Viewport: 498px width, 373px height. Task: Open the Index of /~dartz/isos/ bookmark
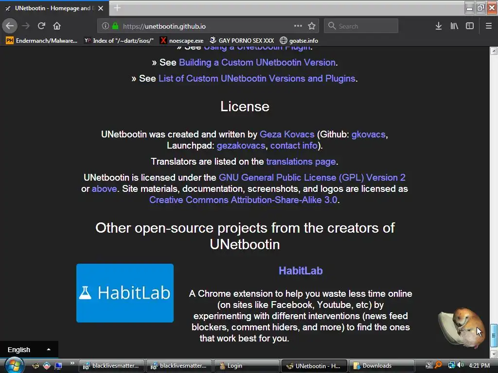click(x=119, y=41)
